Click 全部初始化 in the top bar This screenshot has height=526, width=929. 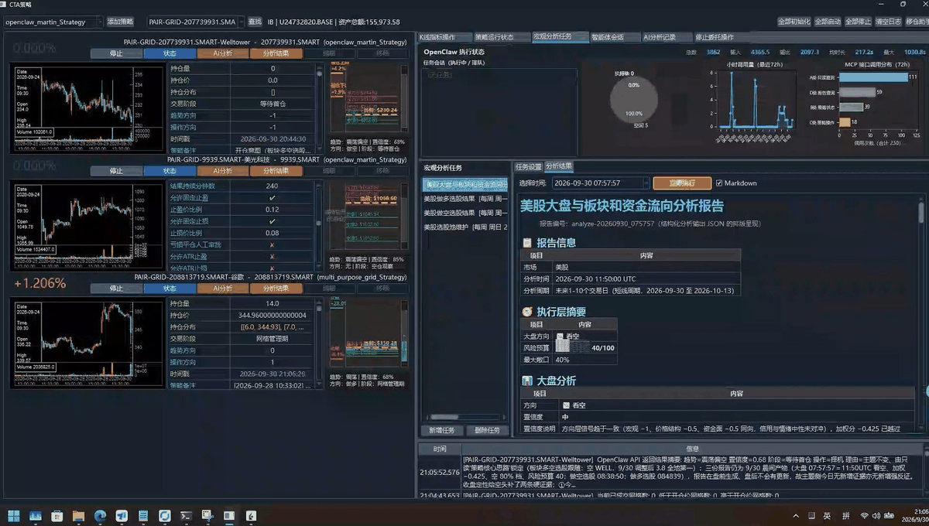pos(794,22)
